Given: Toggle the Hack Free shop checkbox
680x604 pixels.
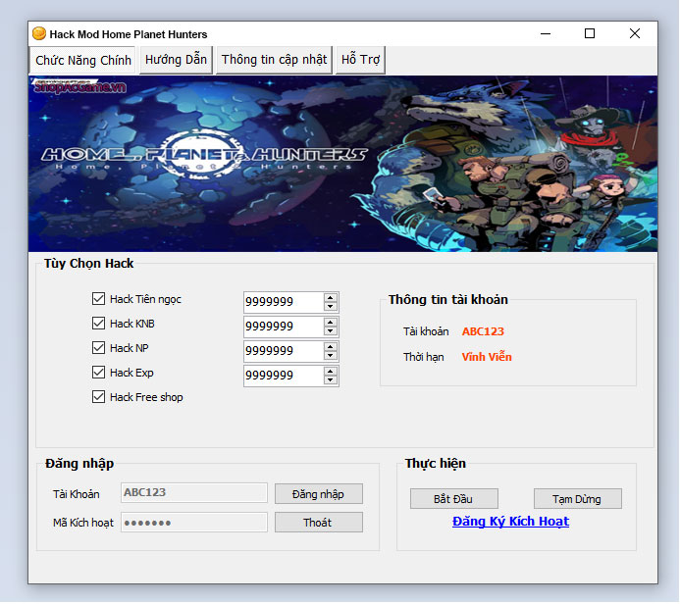Looking at the screenshot, I should (98, 397).
